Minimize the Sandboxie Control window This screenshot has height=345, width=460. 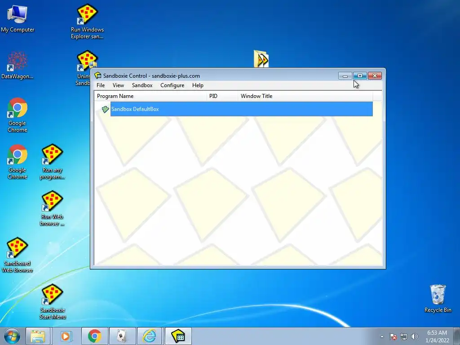coord(345,76)
